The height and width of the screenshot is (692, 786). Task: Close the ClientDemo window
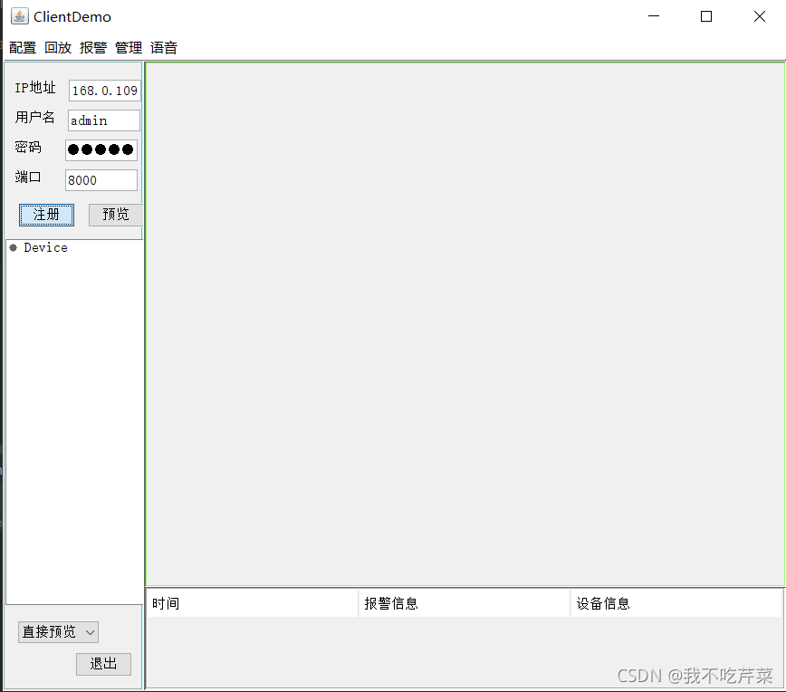tap(760, 16)
